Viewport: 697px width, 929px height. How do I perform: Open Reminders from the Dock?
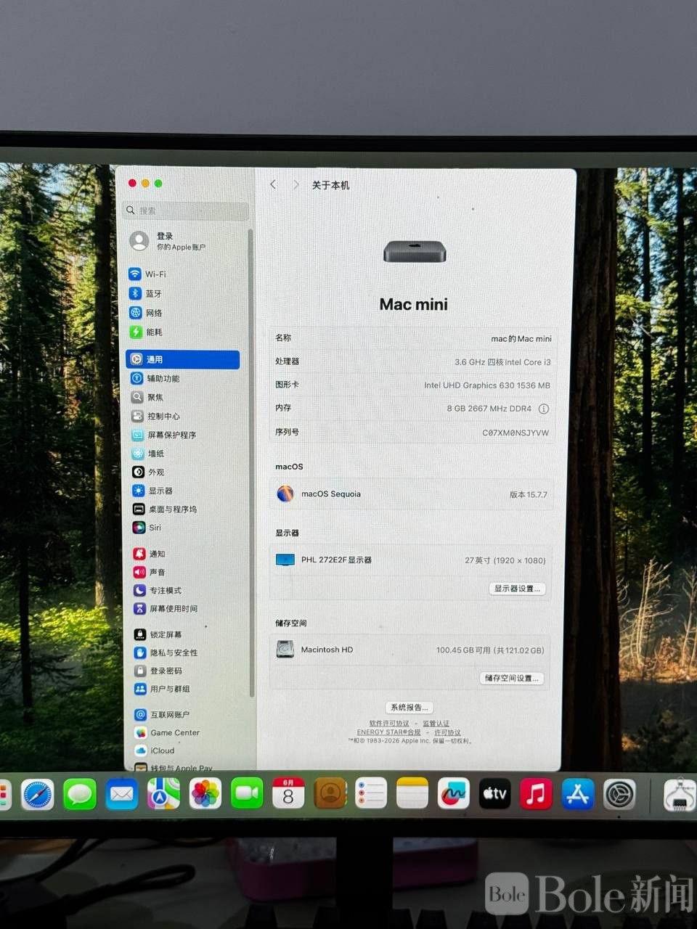(371, 794)
